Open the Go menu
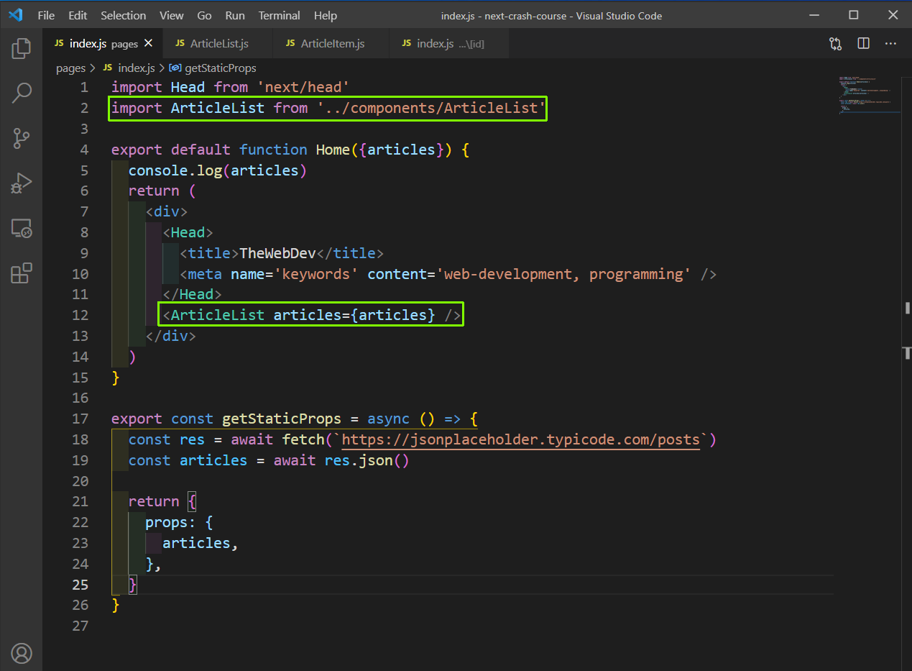 204,15
